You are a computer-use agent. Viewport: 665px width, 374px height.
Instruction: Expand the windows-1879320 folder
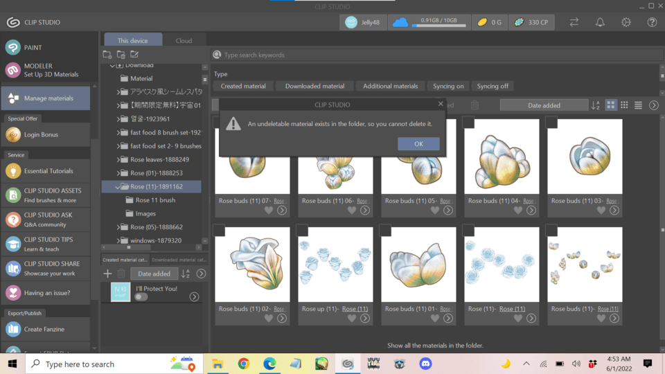coord(118,240)
